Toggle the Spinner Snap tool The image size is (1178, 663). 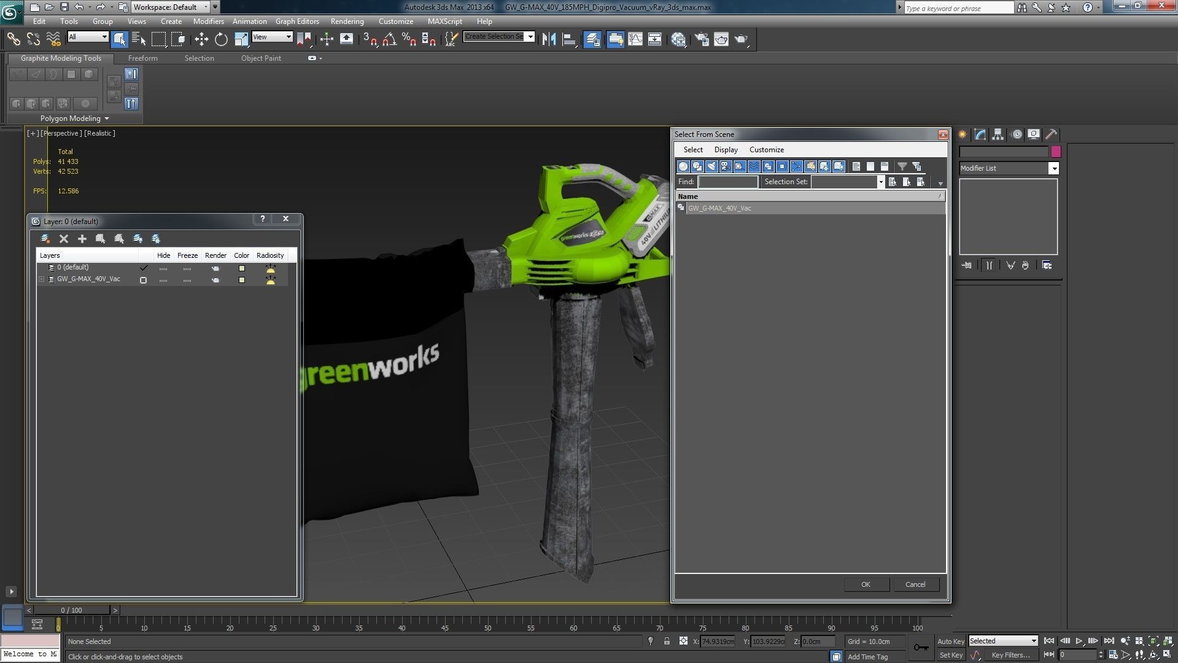[428, 39]
